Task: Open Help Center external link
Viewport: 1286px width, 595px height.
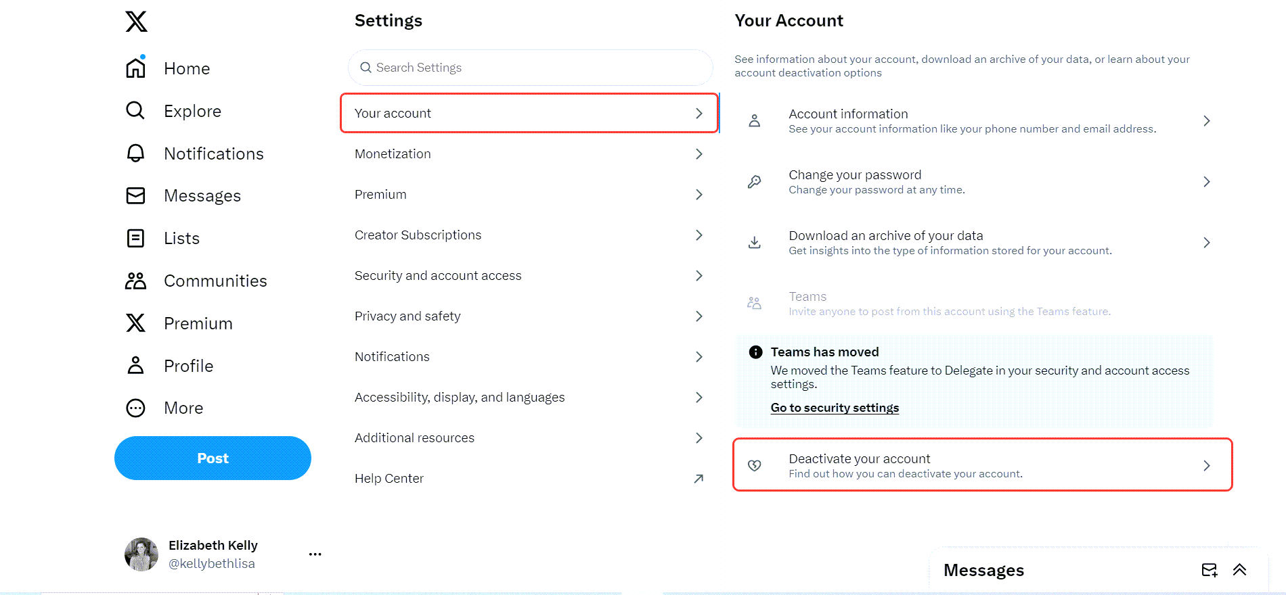Action: point(529,478)
